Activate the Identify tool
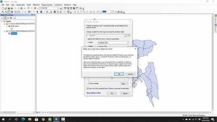 coord(41,12)
